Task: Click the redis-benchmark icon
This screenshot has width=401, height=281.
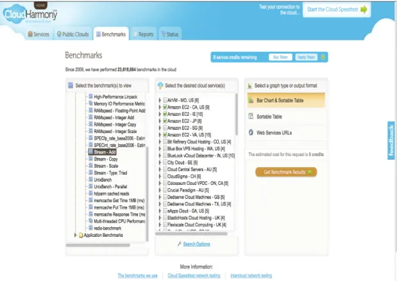Action: [x=90, y=228]
